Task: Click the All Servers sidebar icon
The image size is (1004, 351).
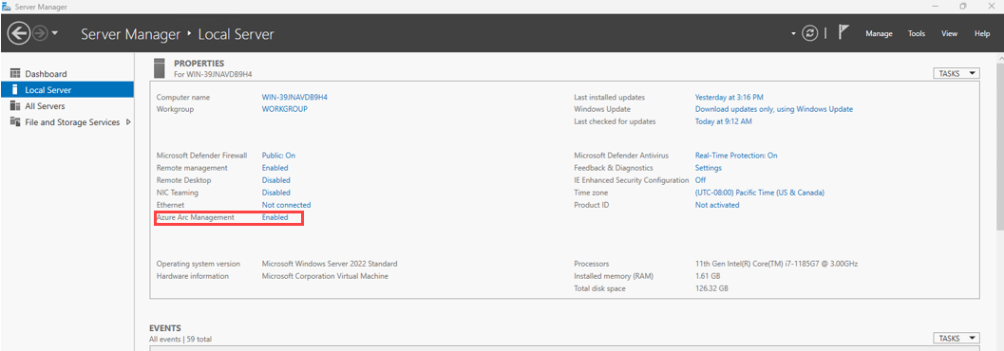Action: tap(15, 106)
